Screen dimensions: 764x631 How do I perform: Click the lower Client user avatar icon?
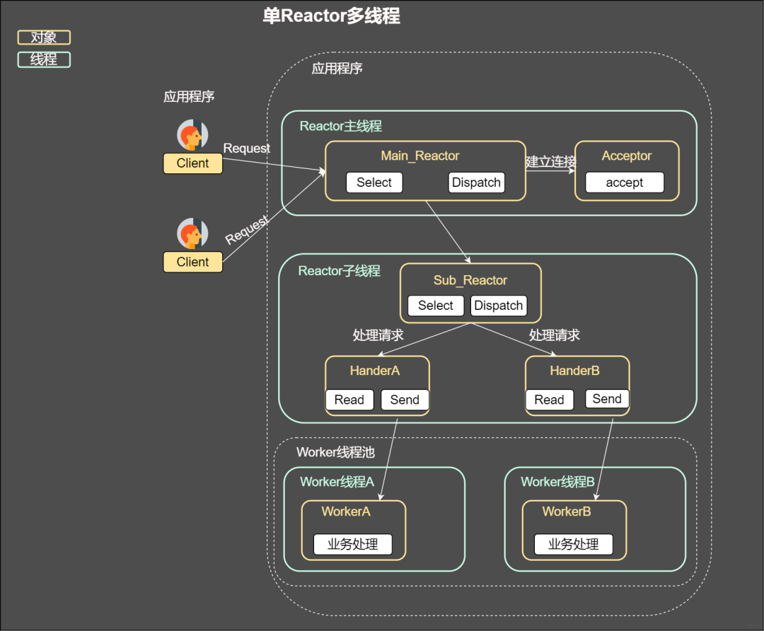click(x=192, y=233)
